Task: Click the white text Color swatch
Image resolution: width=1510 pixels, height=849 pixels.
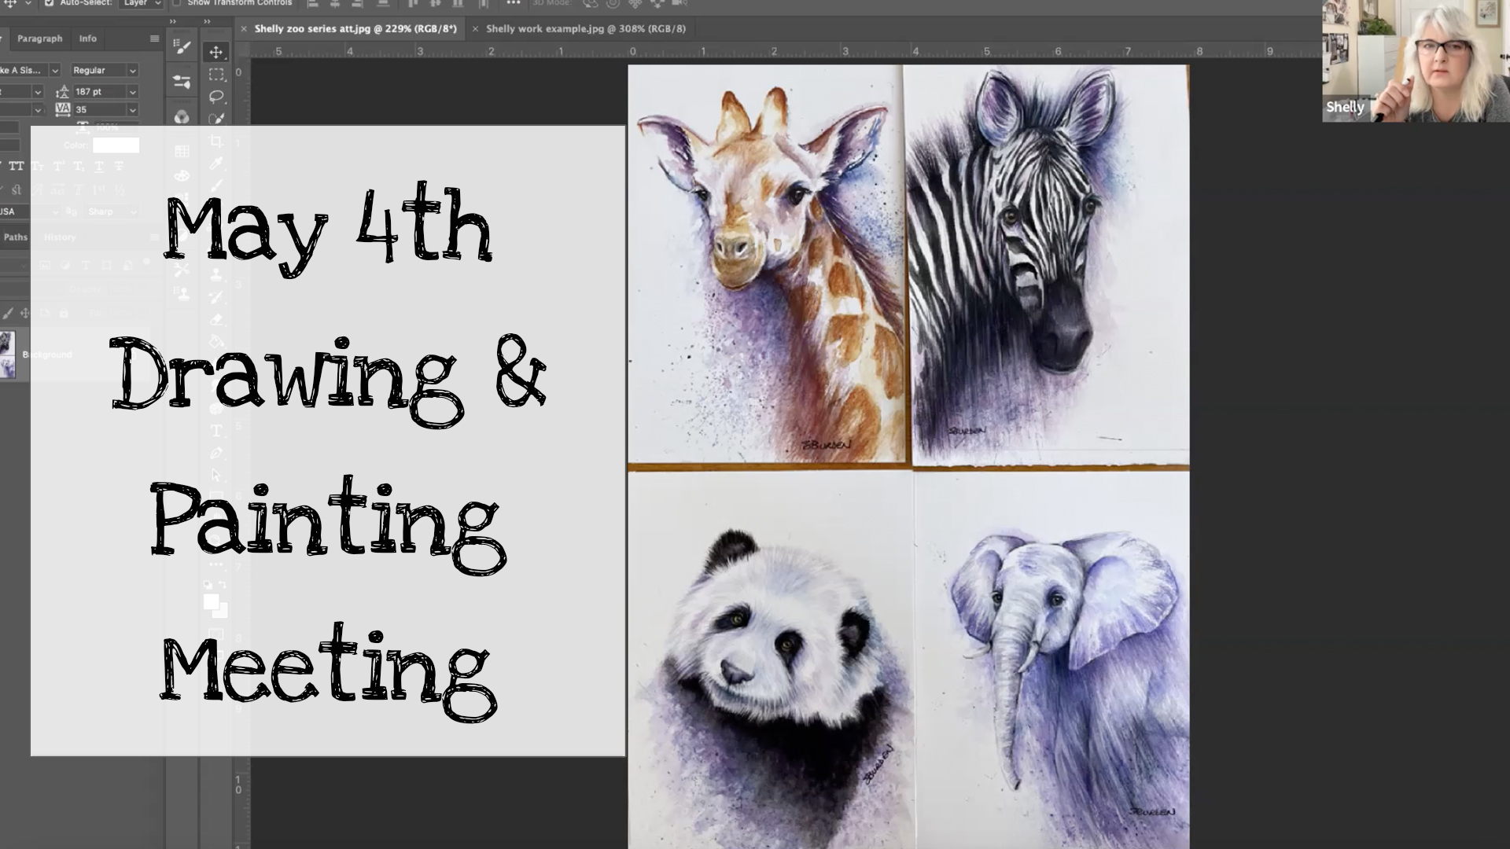Action: [x=116, y=145]
